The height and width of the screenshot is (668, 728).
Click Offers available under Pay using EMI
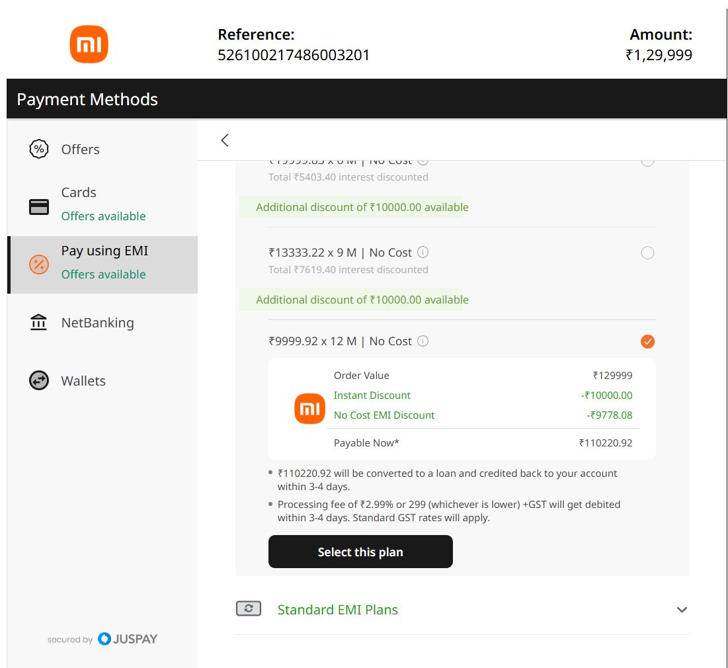(104, 274)
